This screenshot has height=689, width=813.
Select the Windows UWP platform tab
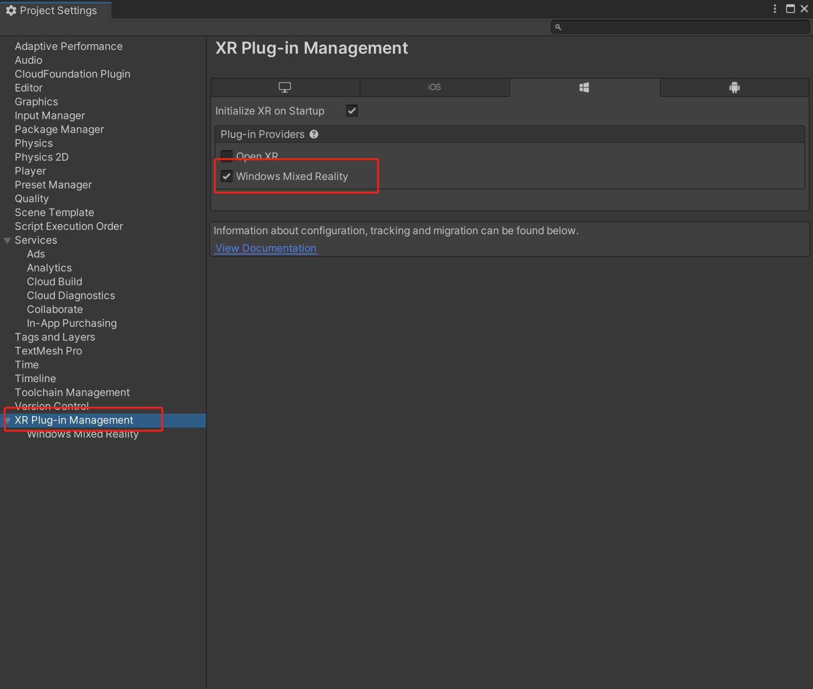tap(584, 87)
